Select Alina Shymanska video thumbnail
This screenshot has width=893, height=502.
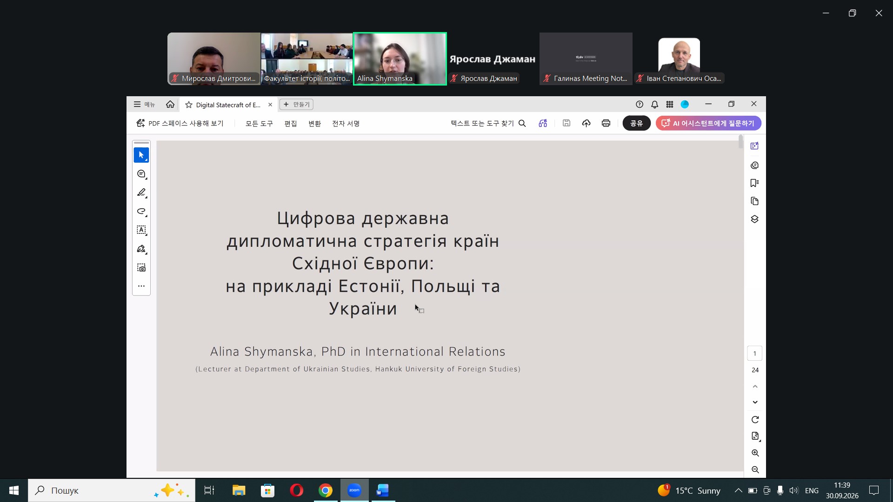(400, 59)
